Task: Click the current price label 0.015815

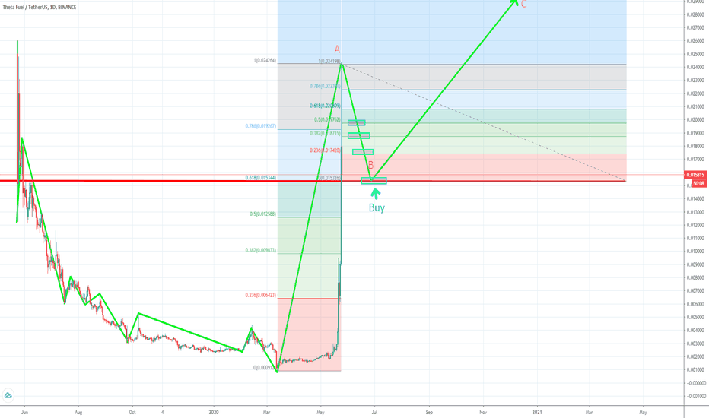Action: click(695, 175)
